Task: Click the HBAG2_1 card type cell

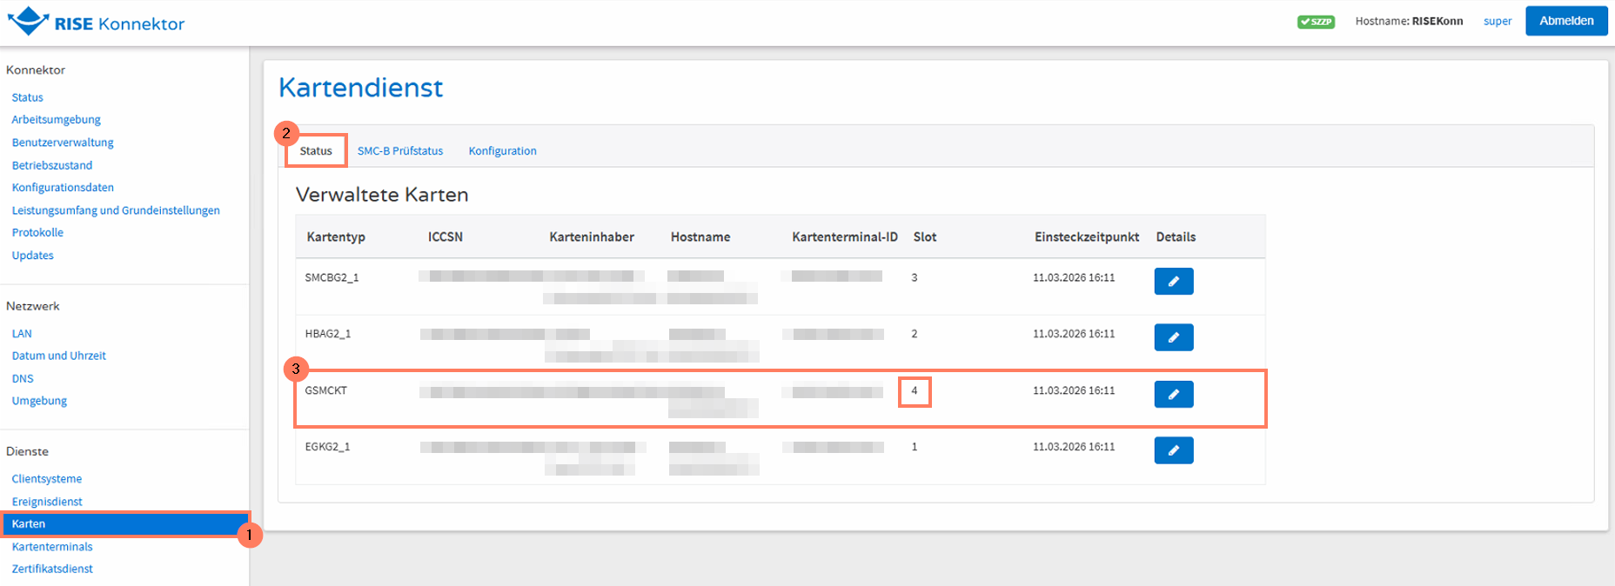Action: [x=327, y=334]
